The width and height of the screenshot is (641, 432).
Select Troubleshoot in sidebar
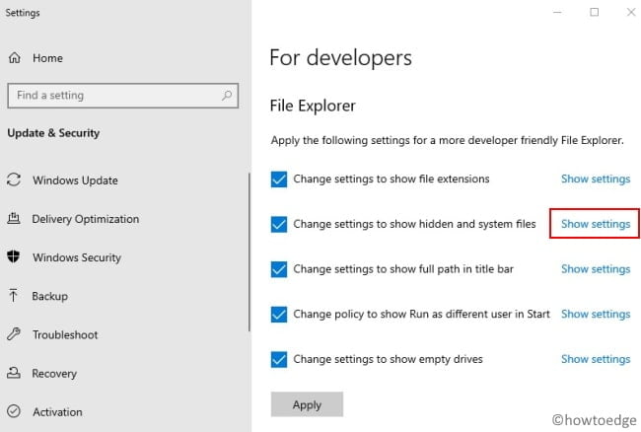coord(65,334)
